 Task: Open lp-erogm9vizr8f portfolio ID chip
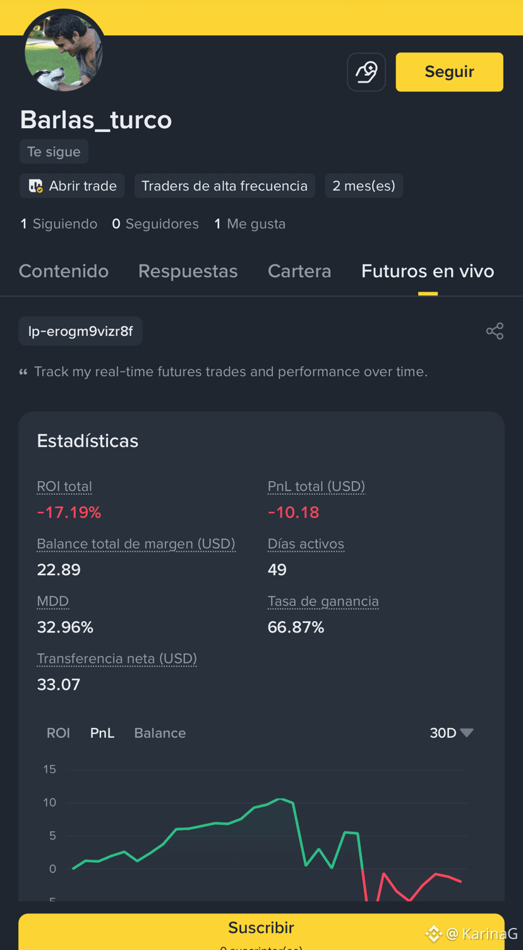tap(81, 331)
